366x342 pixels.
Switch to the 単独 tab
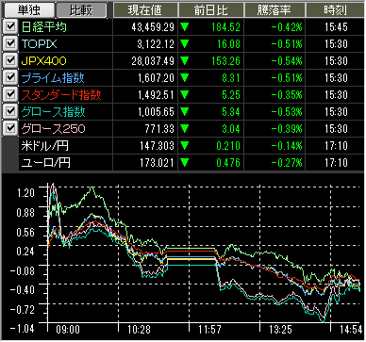[29, 10]
